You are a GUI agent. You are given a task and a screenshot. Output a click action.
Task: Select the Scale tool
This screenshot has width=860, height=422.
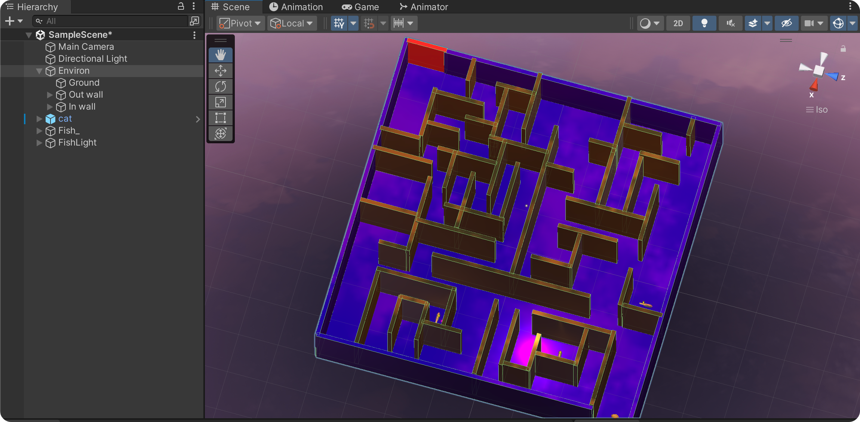click(221, 102)
